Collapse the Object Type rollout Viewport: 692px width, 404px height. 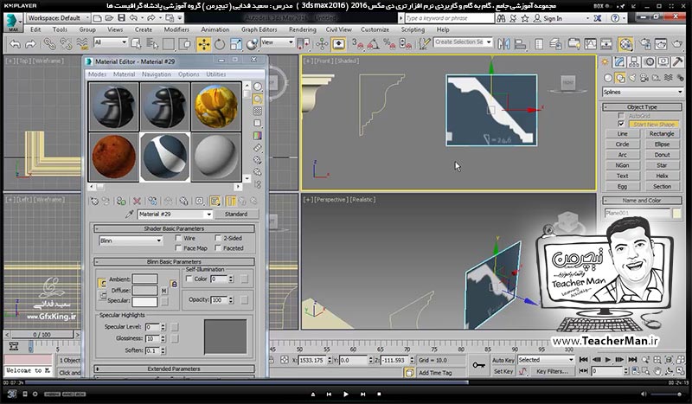tap(642, 107)
